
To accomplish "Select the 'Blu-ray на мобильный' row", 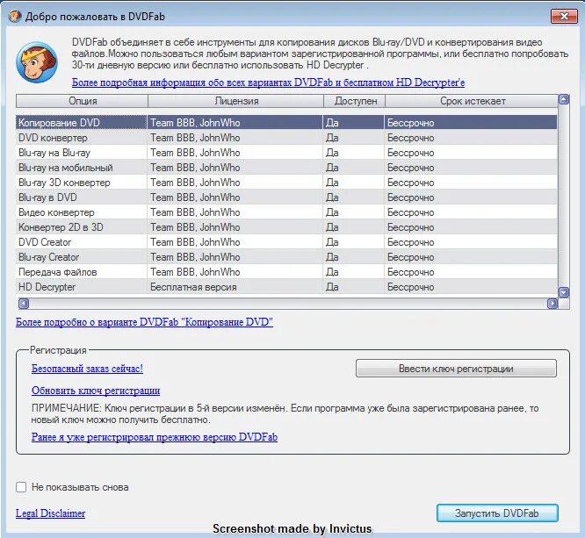I will [286, 168].
